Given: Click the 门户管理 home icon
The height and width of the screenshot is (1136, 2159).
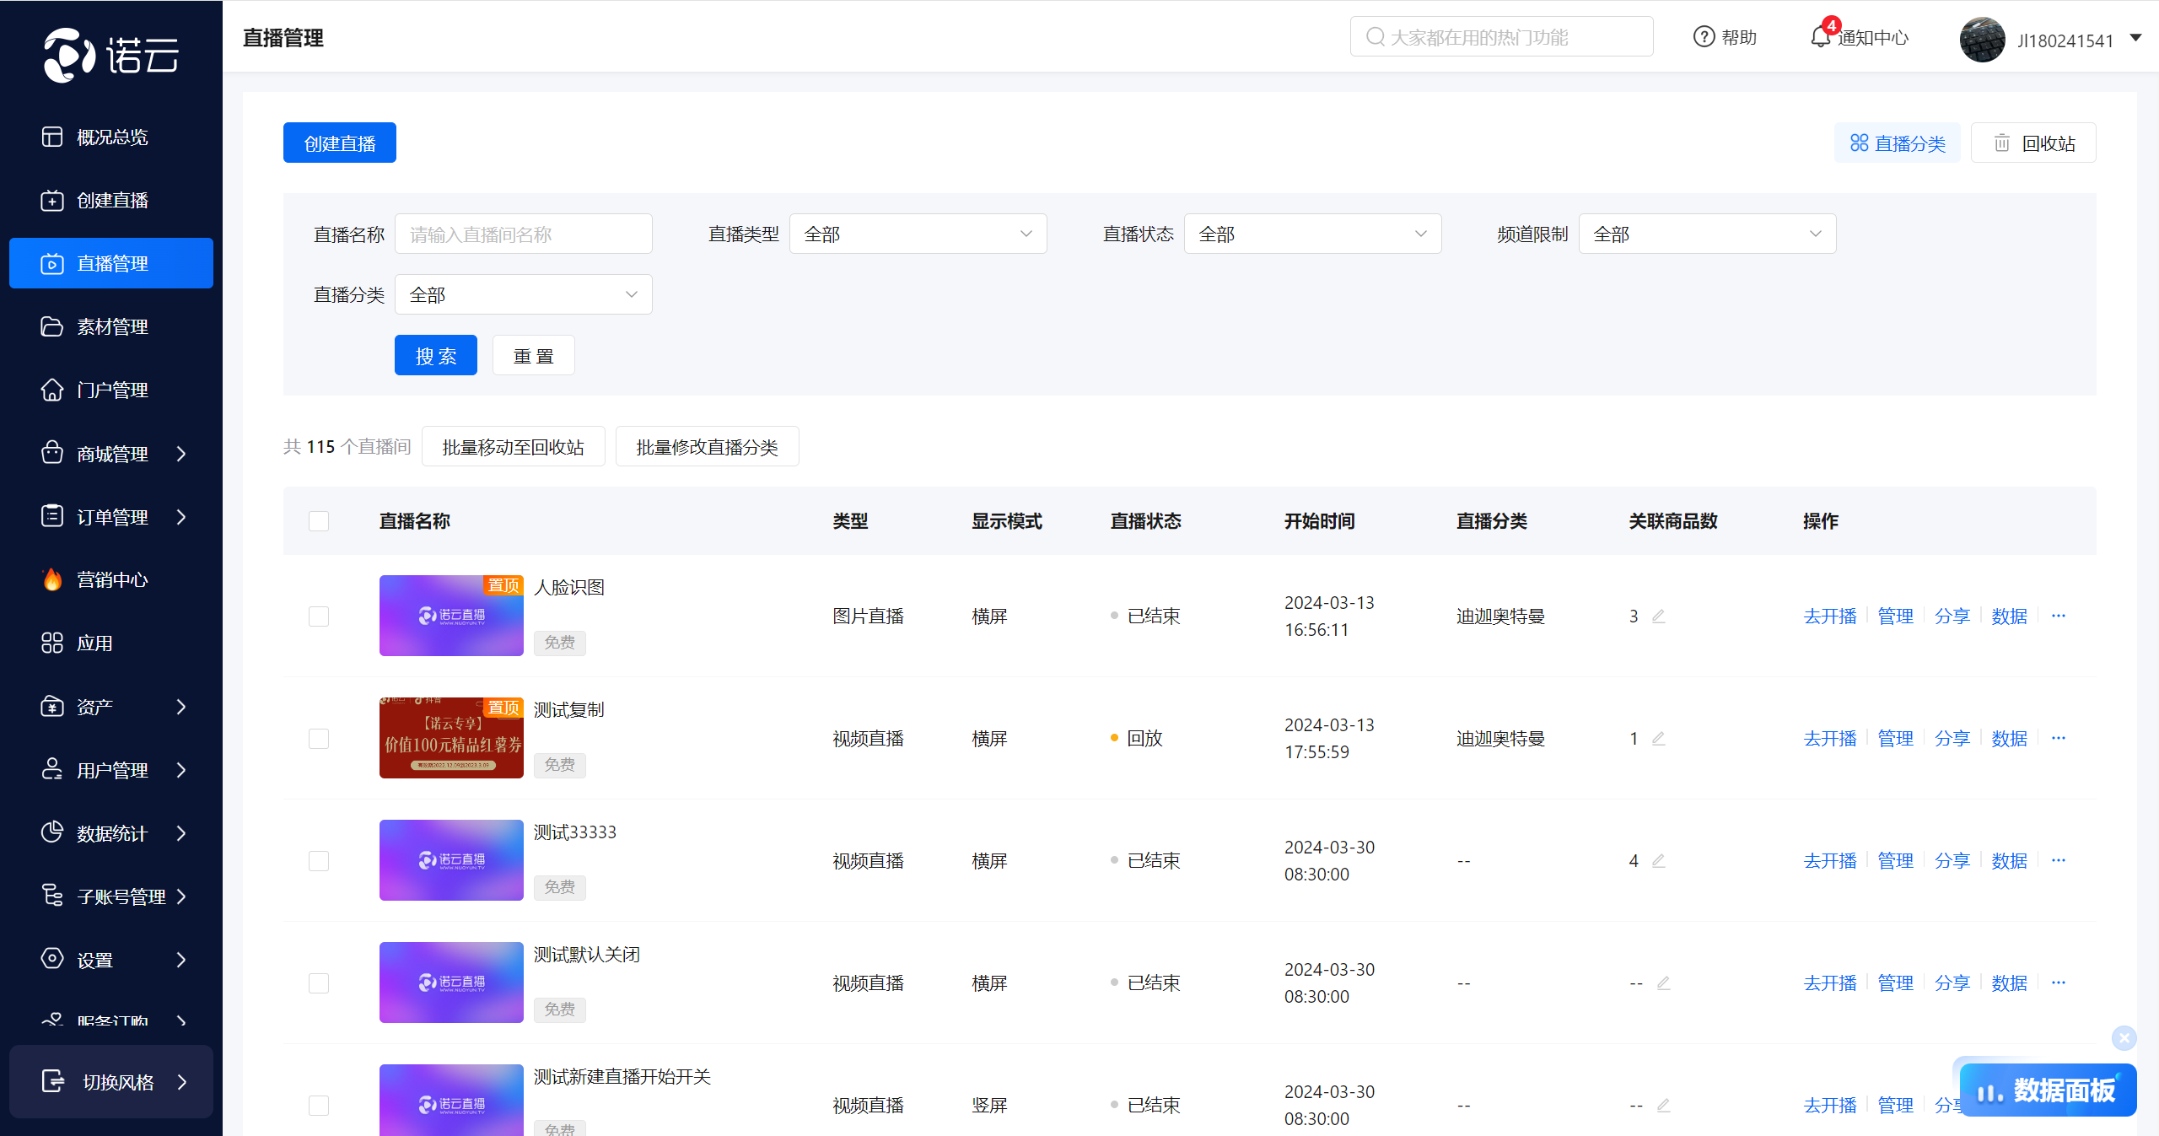Looking at the screenshot, I should click(x=52, y=390).
